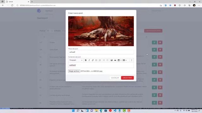
Task: Toggle bold formatting in the editor
Action: point(86,60)
